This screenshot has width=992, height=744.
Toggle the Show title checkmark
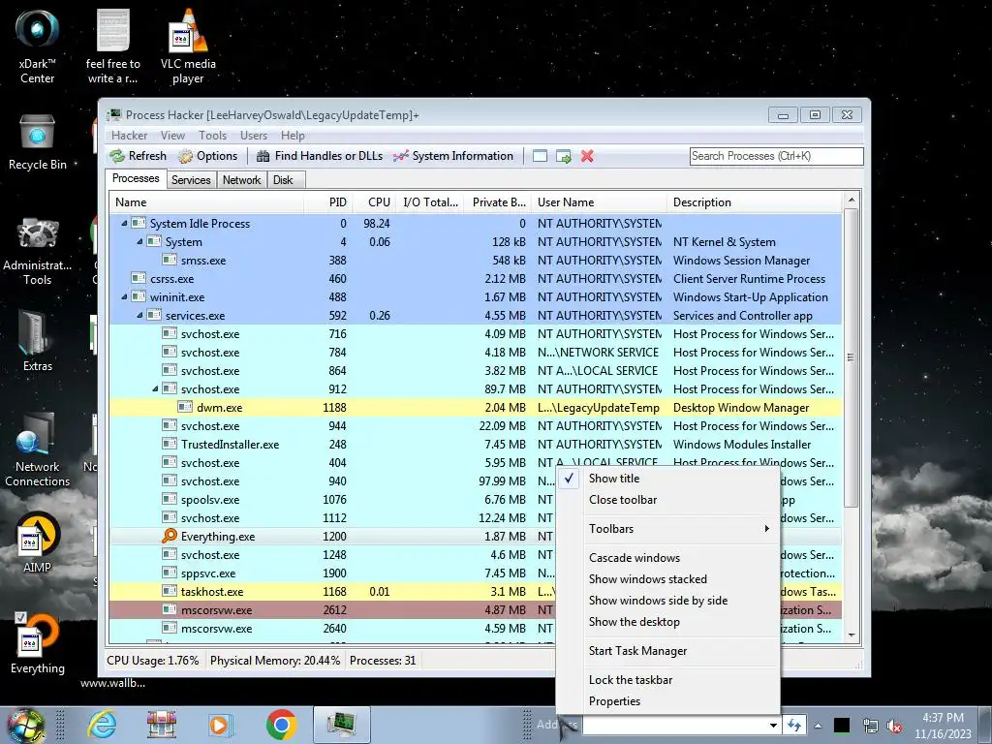570,479
